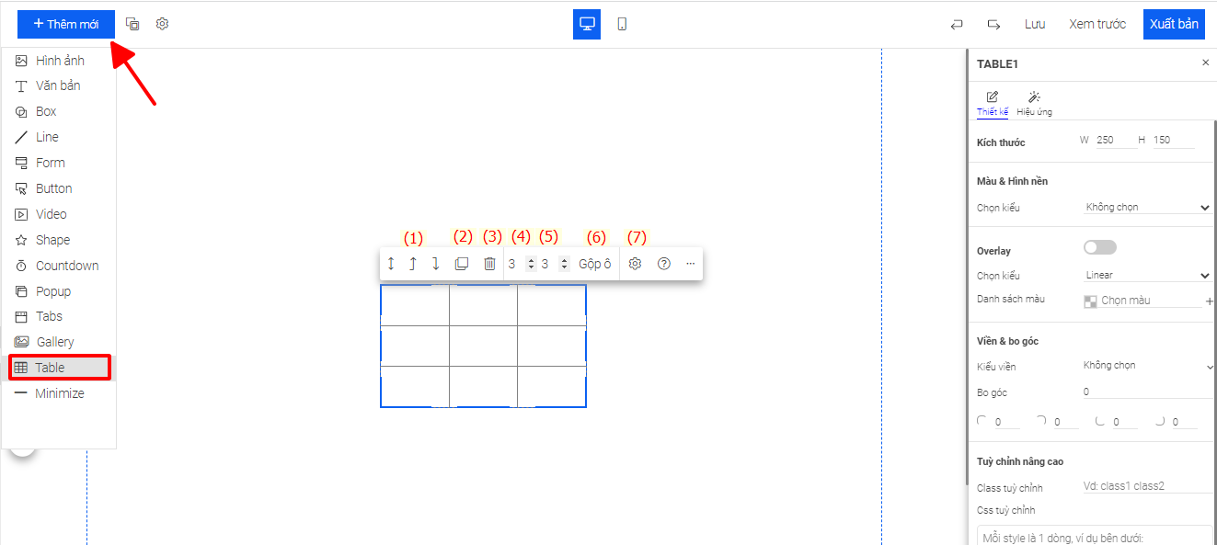The width and height of the screenshot is (1217, 545).
Task: Switch to the Hiệu ứng tab
Action: (x=1034, y=103)
